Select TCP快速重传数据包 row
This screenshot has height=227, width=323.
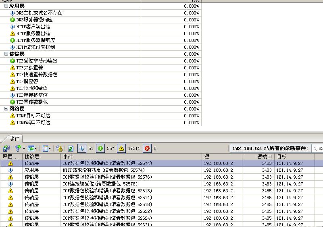tap(101, 75)
